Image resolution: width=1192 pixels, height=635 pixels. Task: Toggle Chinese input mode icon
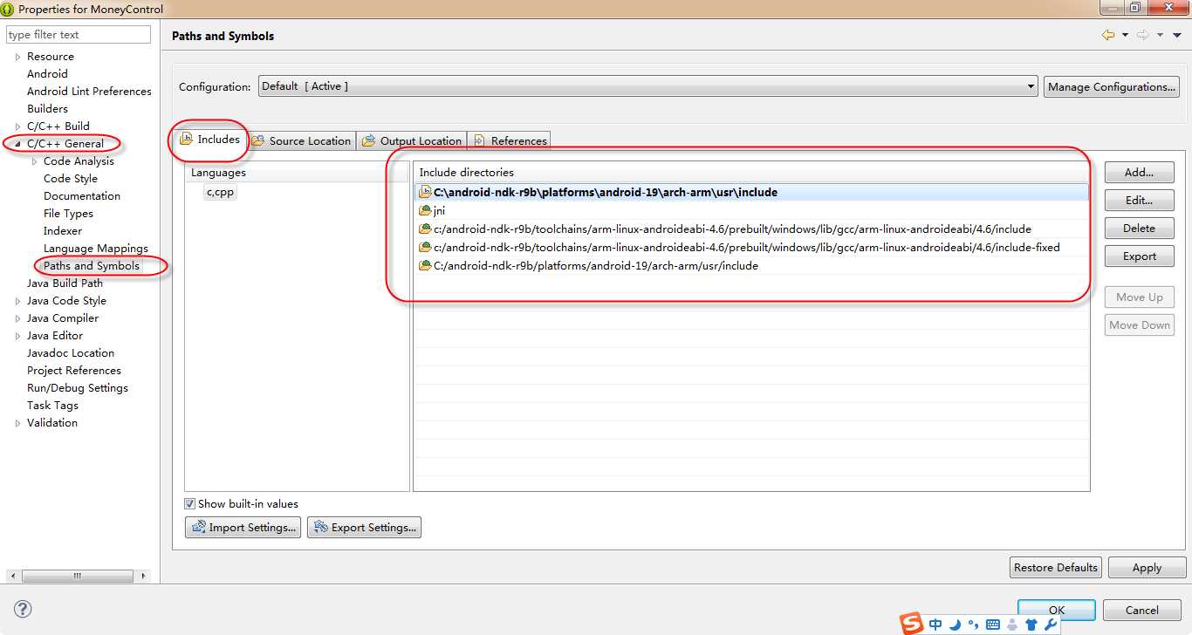pyautogui.click(x=935, y=625)
